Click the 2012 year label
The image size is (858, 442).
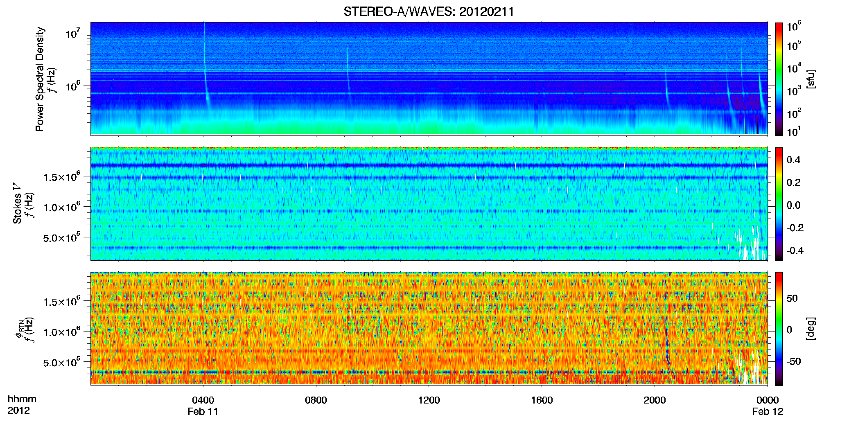coord(19,410)
